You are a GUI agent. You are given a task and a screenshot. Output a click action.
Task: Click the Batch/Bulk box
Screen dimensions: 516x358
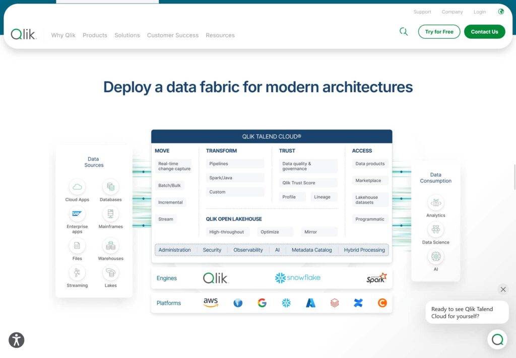click(169, 185)
